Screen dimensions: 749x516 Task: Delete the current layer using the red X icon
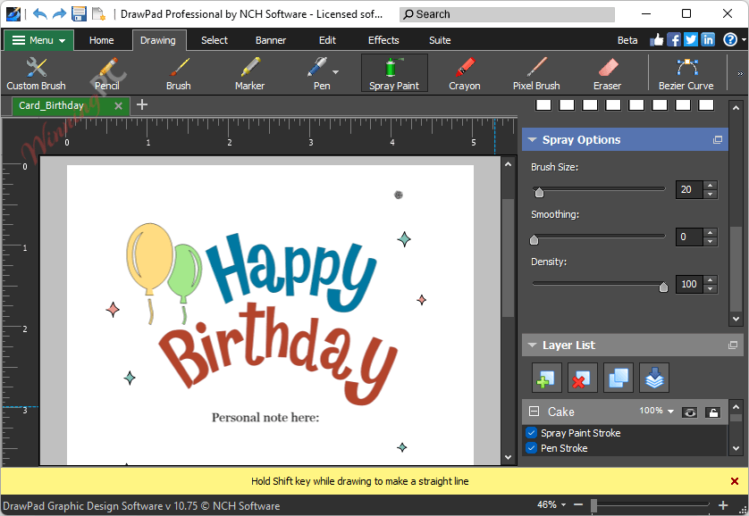click(x=582, y=378)
